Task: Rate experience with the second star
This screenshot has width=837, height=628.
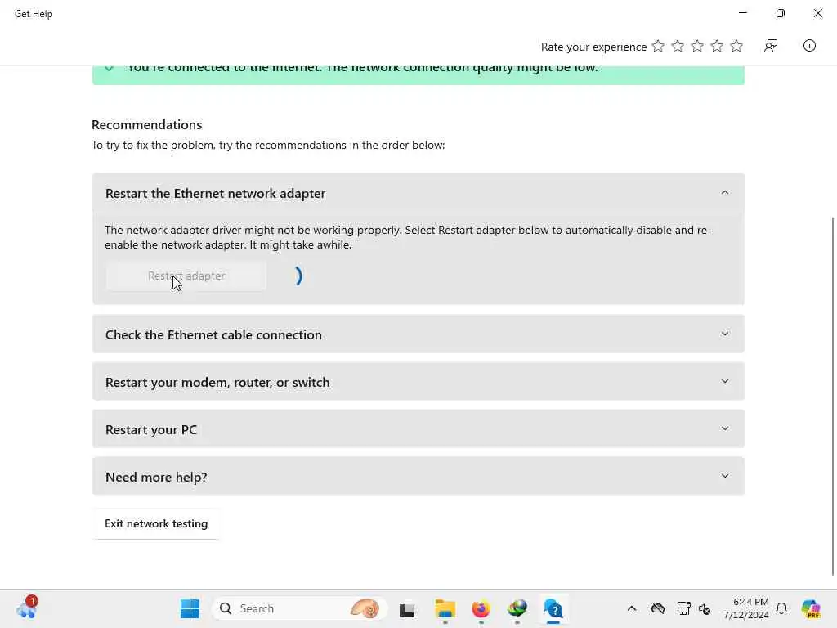Action: click(x=678, y=46)
